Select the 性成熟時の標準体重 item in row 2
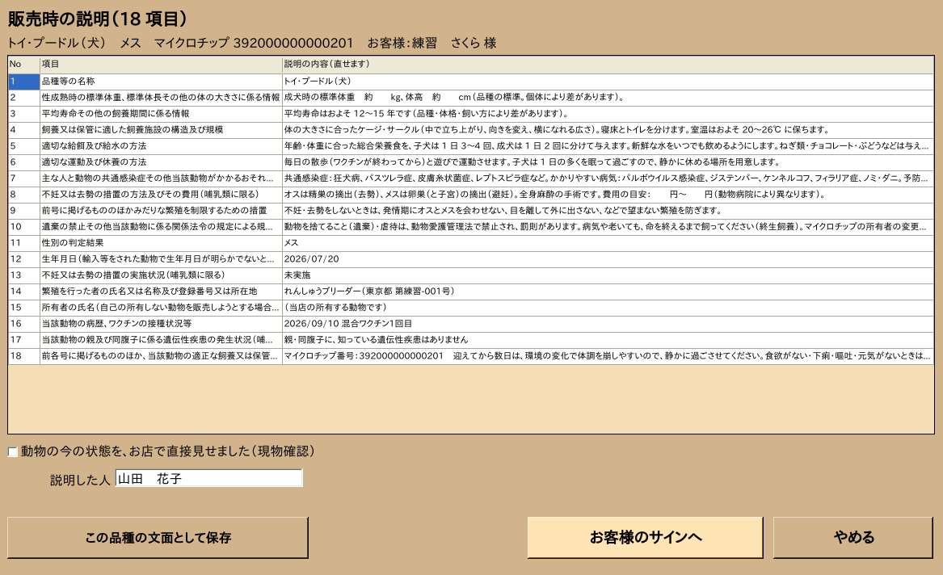The image size is (943, 575). pos(161,98)
